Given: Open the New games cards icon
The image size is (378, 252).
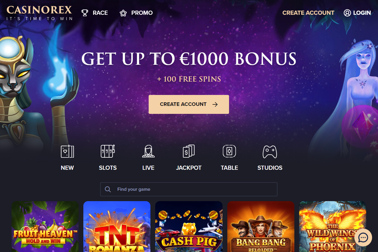Looking at the screenshot, I should [x=67, y=151].
